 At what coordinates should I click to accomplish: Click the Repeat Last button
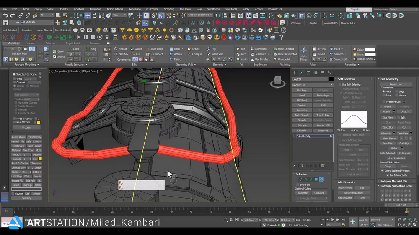click(396, 84)
